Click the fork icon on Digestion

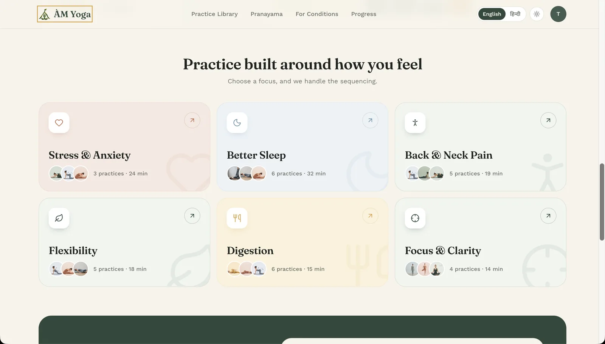[x=237, y=218]
